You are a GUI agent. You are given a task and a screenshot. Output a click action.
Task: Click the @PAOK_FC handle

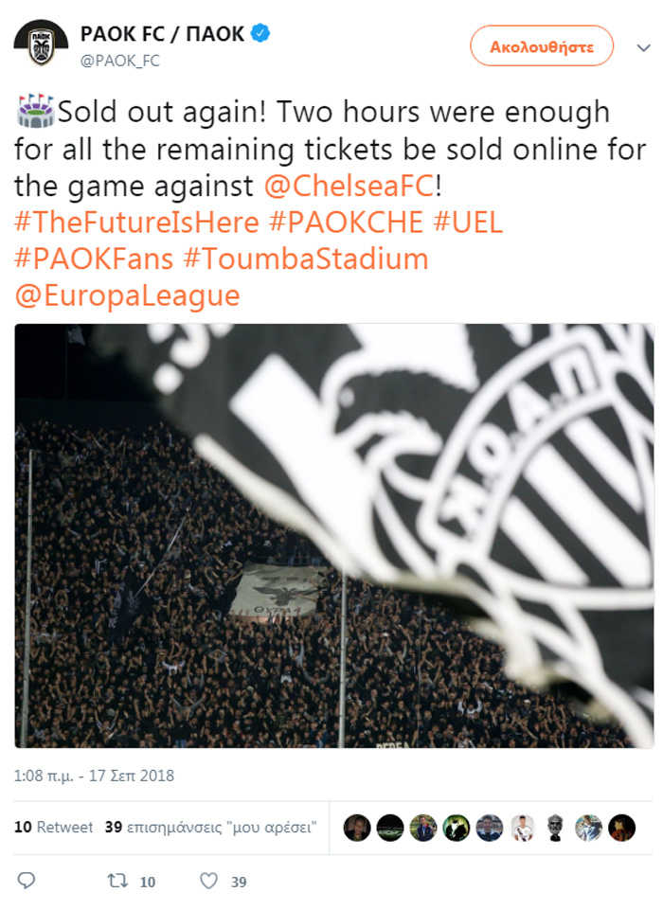[120, 61]
